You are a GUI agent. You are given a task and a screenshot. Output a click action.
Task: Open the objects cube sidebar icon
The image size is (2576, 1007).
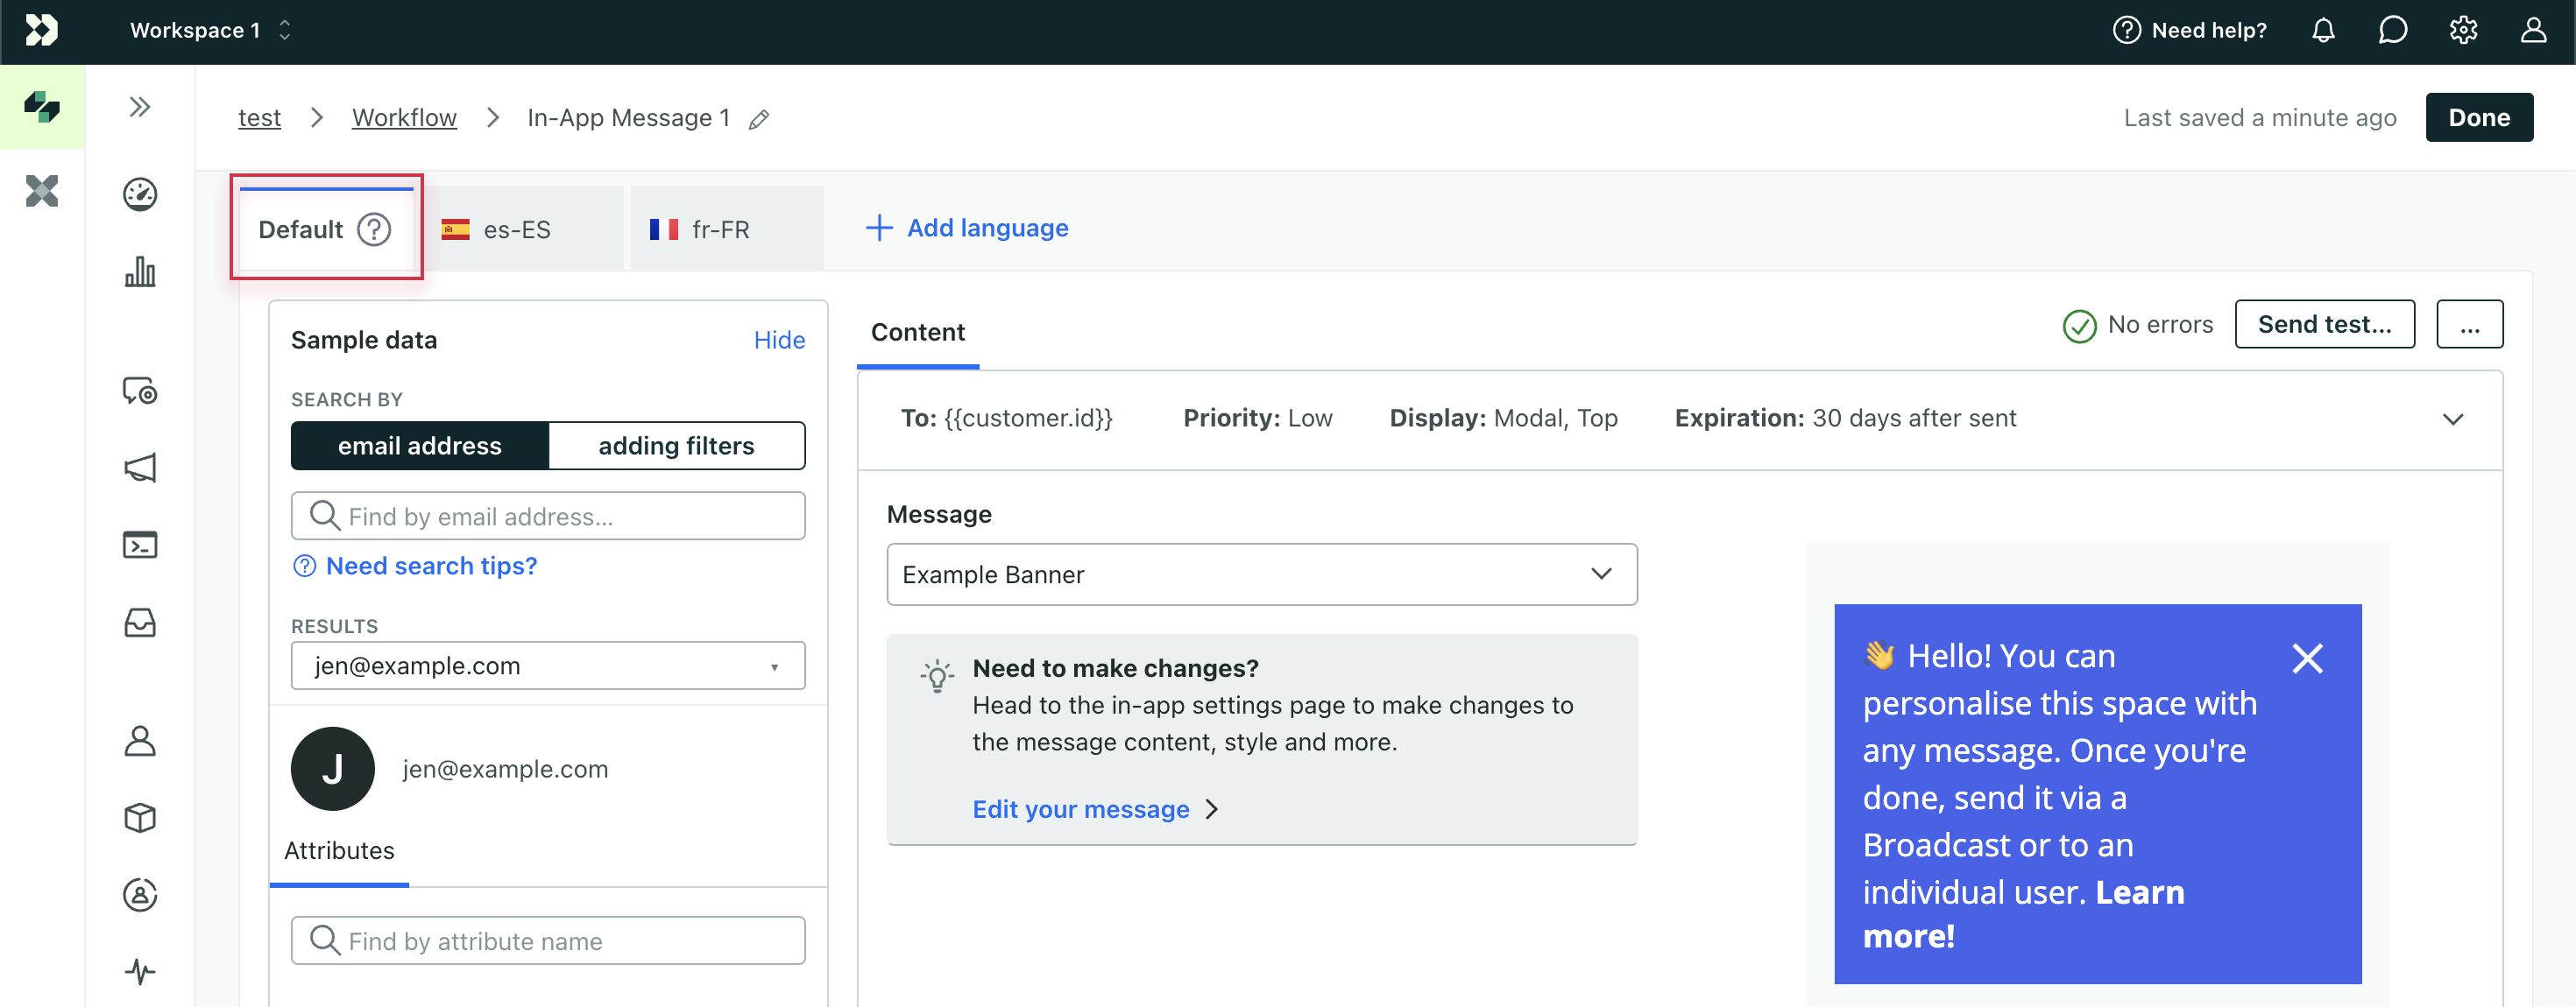point(140,817)
